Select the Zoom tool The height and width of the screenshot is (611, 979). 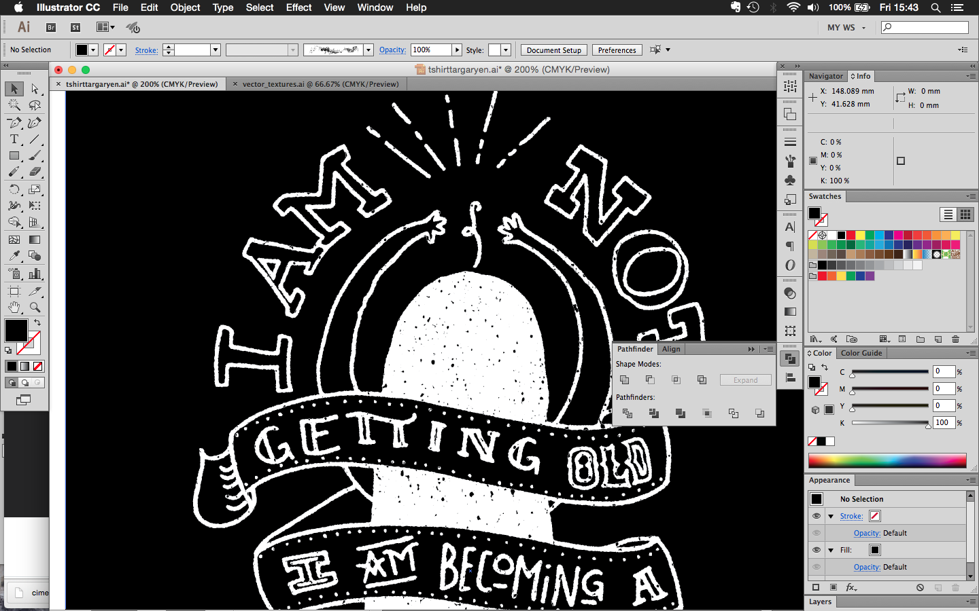[x=35, y=307]
